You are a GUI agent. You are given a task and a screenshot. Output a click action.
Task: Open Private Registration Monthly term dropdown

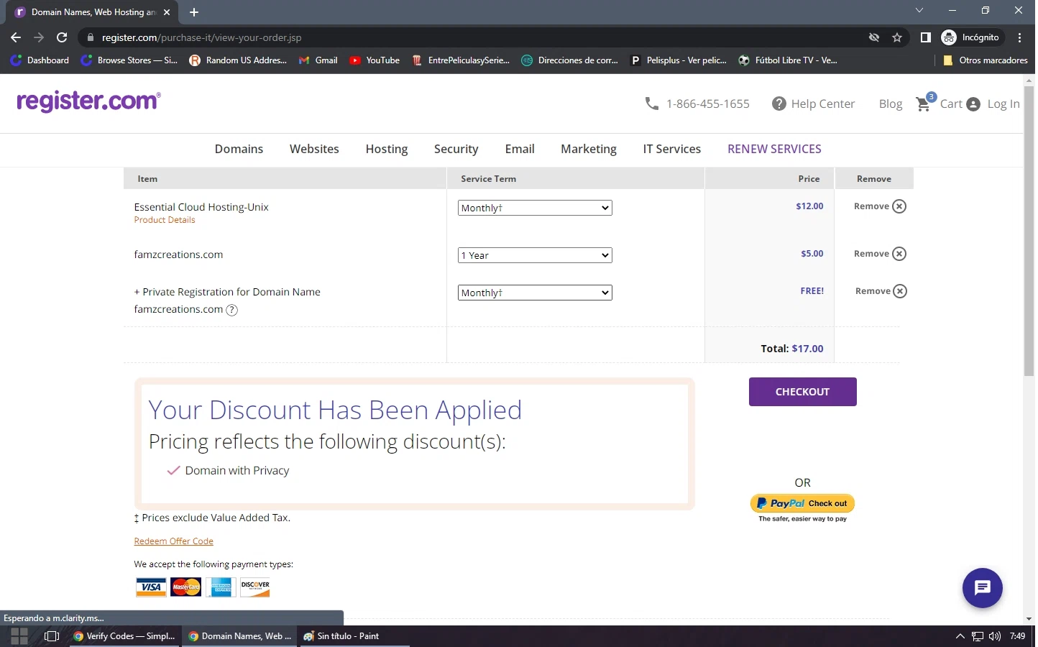click(536, 293)
